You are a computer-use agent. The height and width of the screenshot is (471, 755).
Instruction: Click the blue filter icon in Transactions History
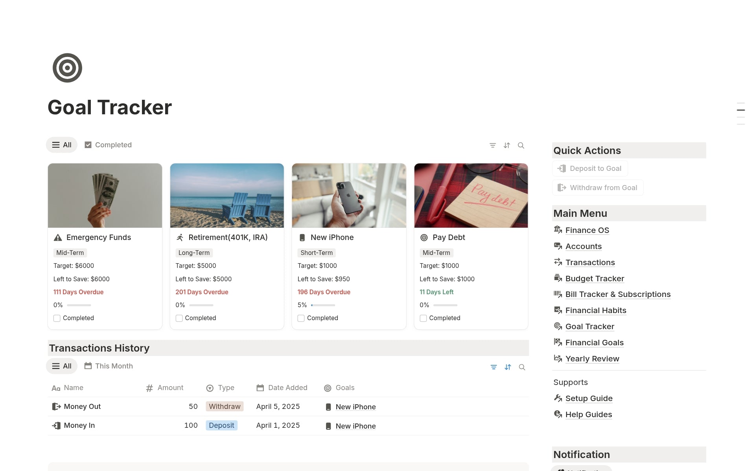point(494,367)
